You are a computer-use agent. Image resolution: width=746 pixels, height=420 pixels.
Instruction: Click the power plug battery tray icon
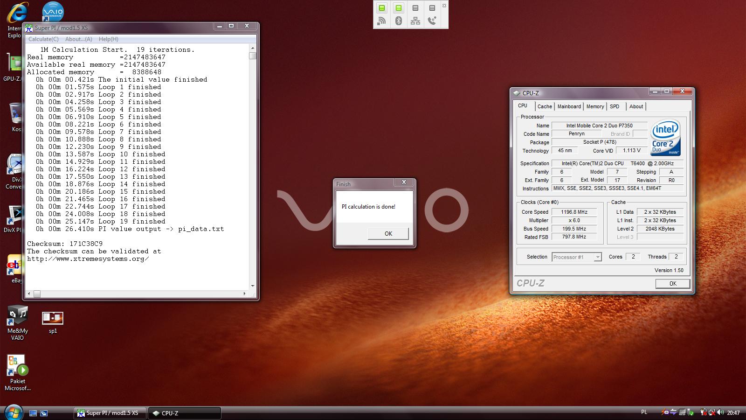point(704,413)
